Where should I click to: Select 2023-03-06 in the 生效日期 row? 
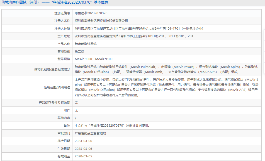point(83,149)
